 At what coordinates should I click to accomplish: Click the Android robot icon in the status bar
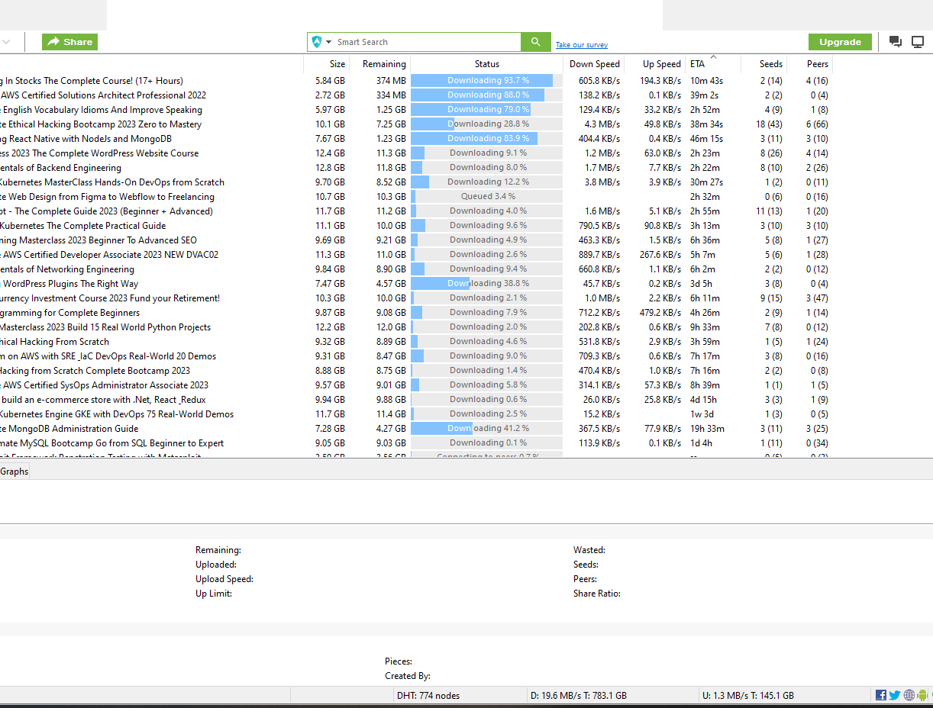click(922, 695)
